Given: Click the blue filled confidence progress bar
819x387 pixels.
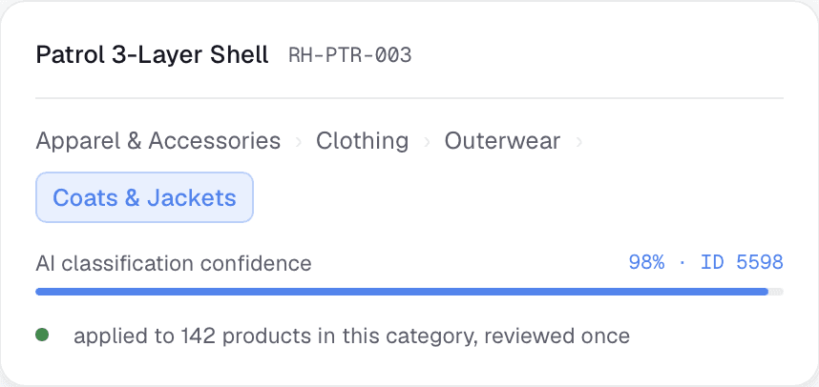Looking at the screenshot, I should click(x=402, y=292).
